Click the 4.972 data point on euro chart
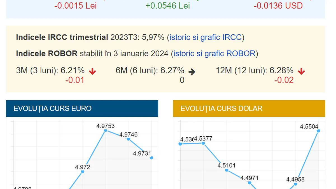 (83, 171)
